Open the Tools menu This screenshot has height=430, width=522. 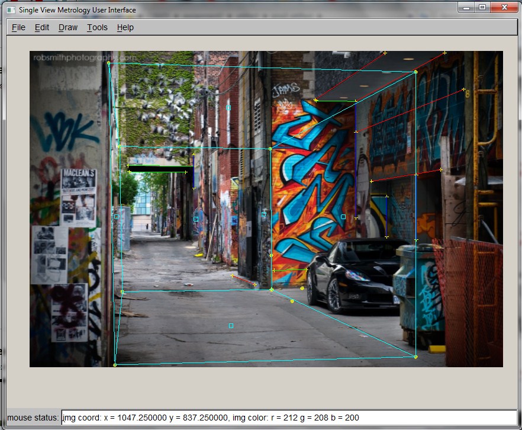[x=97, y=28]
